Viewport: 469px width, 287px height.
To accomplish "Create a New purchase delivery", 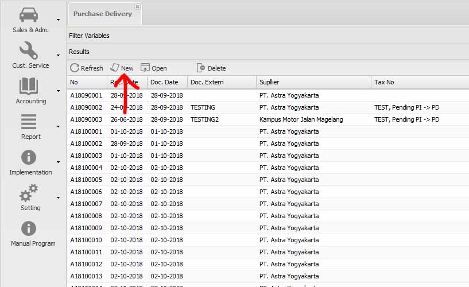I will tap(122, 68).
